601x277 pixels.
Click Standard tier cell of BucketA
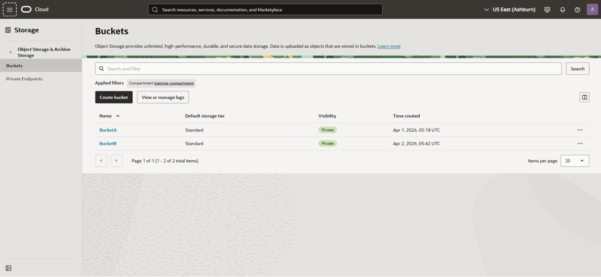tap(194, 130)
